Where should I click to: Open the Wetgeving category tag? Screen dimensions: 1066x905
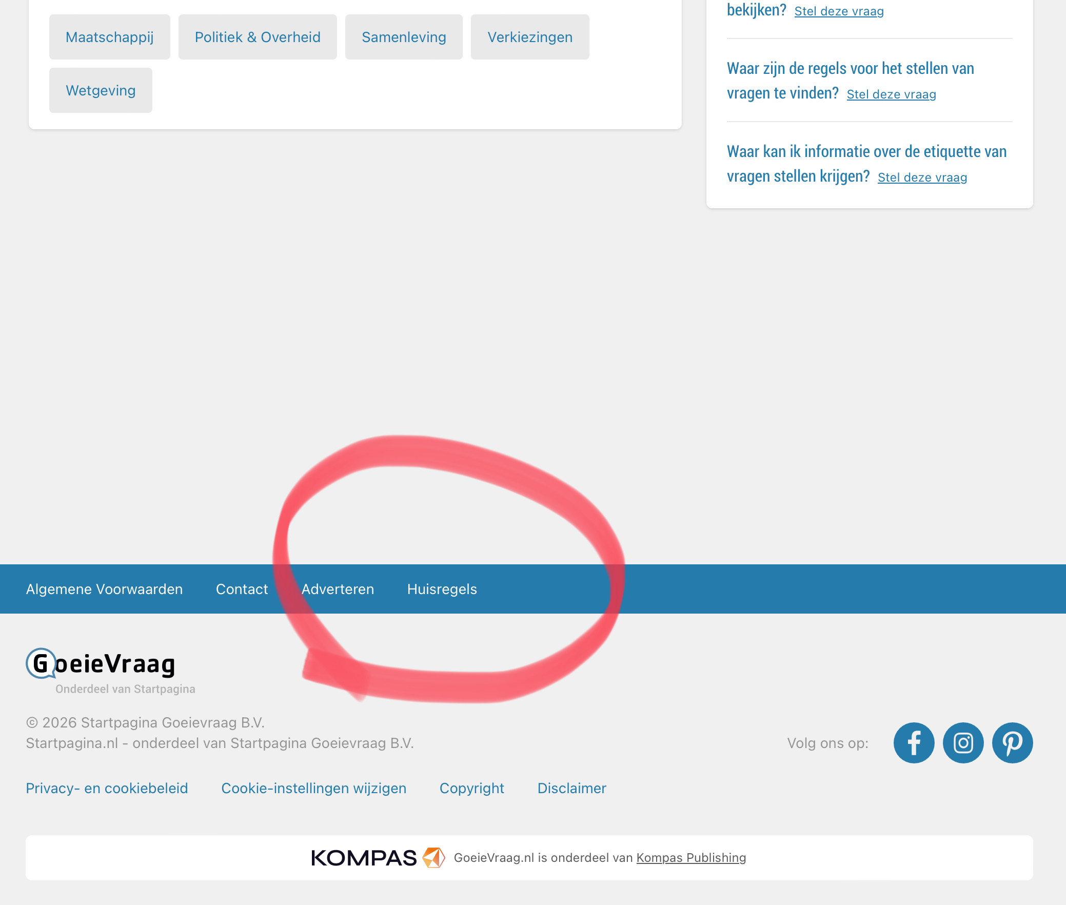pos(101,90)
